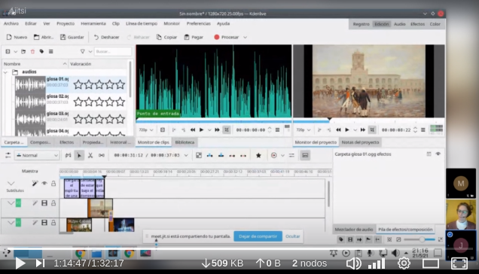479x274 pixels.
Task: Click the Ocultar link in sharing bar
Action: [293, 236]
